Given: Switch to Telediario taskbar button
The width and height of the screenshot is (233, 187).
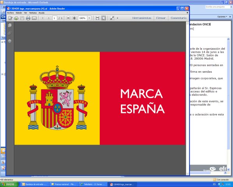Looking at the screenshot, I should pos(93,184).
